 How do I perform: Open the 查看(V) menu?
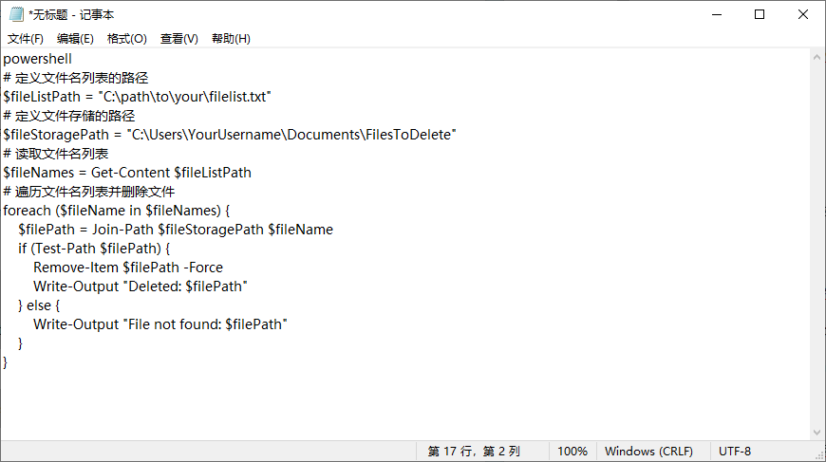coord(179,38)
